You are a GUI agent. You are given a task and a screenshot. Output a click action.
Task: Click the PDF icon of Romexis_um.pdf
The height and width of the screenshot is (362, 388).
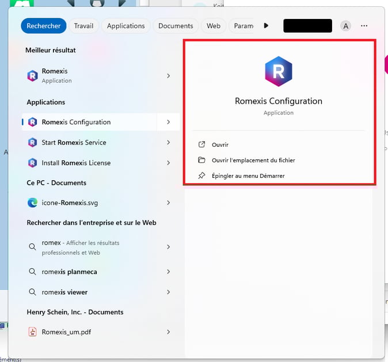32,331
